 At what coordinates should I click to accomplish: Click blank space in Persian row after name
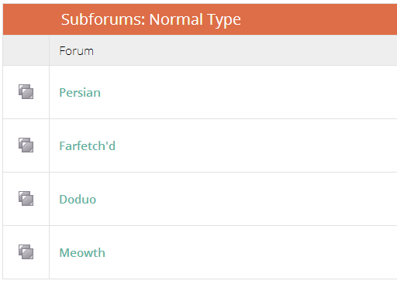tap(248, 92)
